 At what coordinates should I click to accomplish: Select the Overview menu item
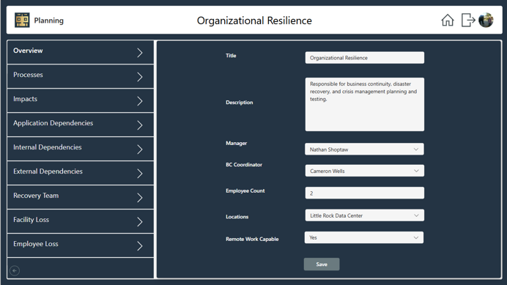coord(80,52)
